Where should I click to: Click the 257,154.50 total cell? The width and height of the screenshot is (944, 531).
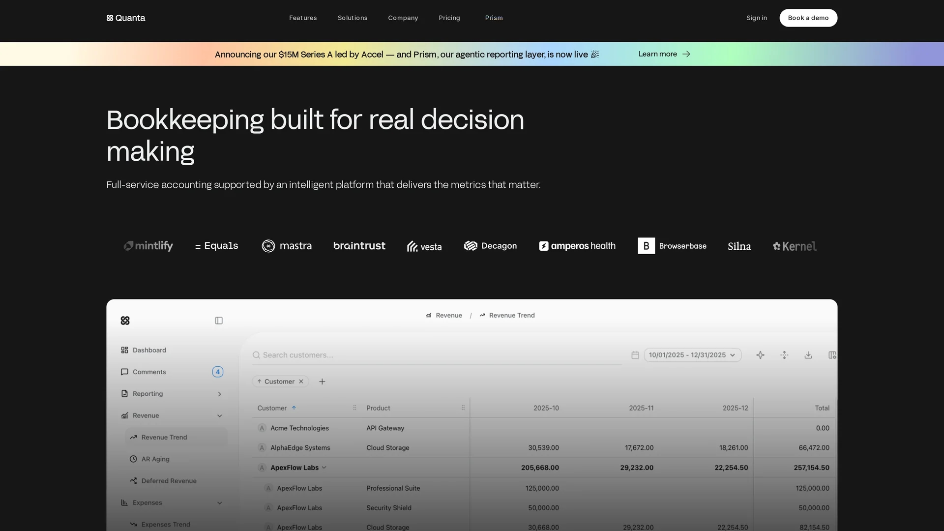[x=811, y=468]
